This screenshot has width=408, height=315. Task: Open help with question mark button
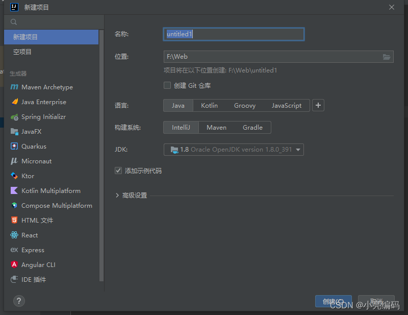click(x=19, y=301)
